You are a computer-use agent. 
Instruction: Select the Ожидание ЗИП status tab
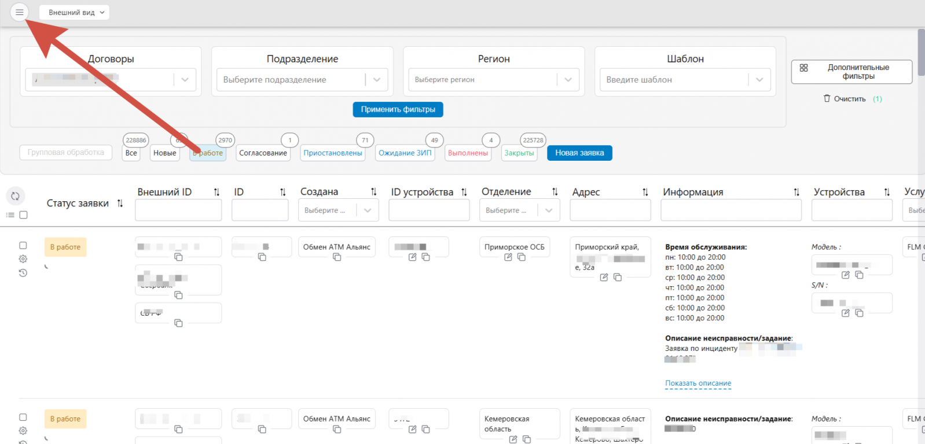405,153
